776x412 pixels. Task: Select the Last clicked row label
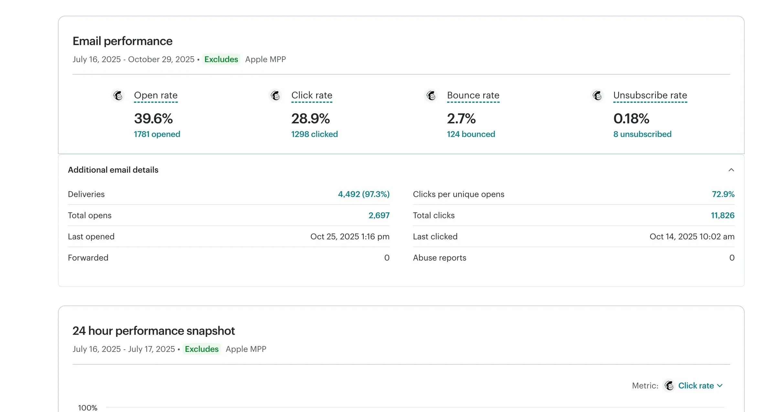tap(435, 236)
